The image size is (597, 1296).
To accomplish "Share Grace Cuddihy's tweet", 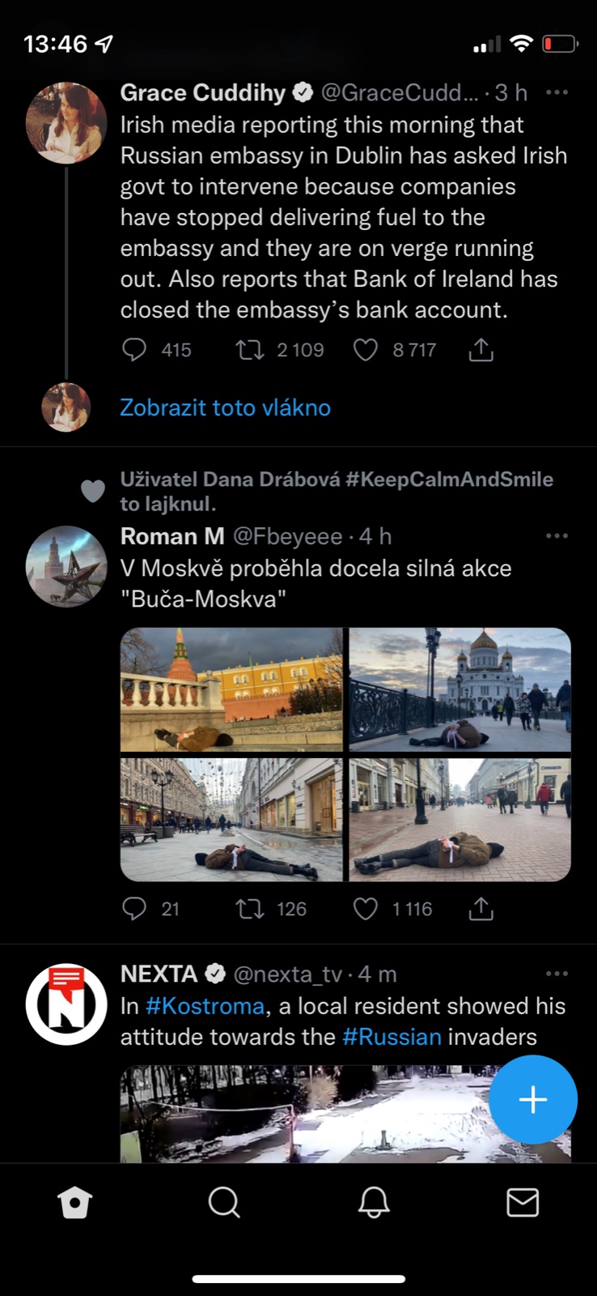I will point(481,350).
